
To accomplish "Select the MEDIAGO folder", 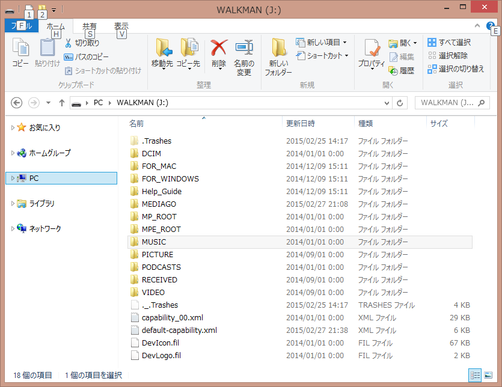I will click(299, 204).
